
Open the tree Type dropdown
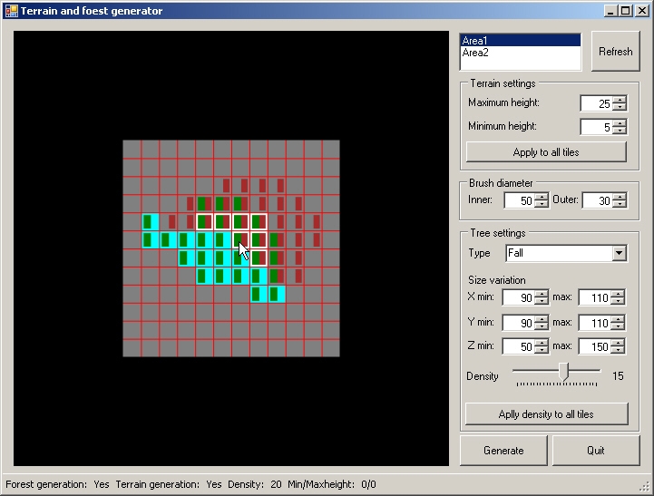coord(619,253)
